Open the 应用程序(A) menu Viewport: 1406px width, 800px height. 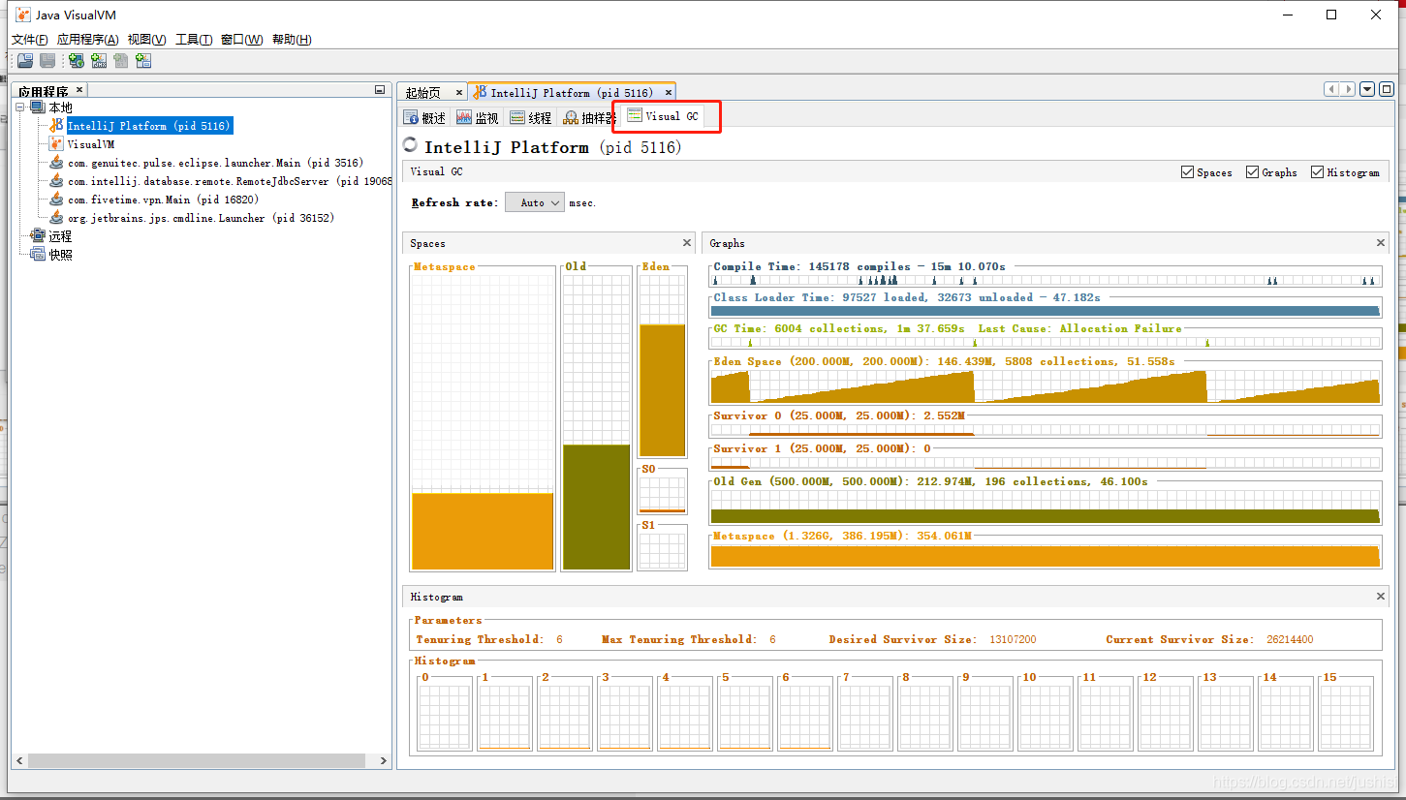pos(88,40)
